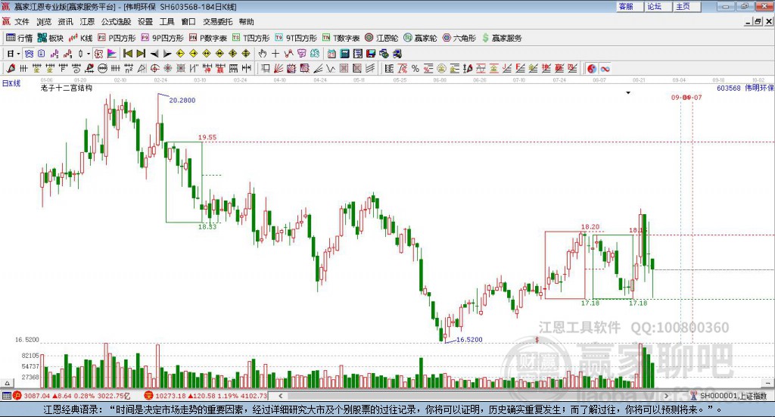Open the 江恩 menu
775x417 pixels.
[87, 22]
